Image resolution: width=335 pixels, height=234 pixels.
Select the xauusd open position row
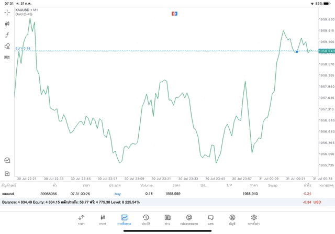(x=157, y=193)
